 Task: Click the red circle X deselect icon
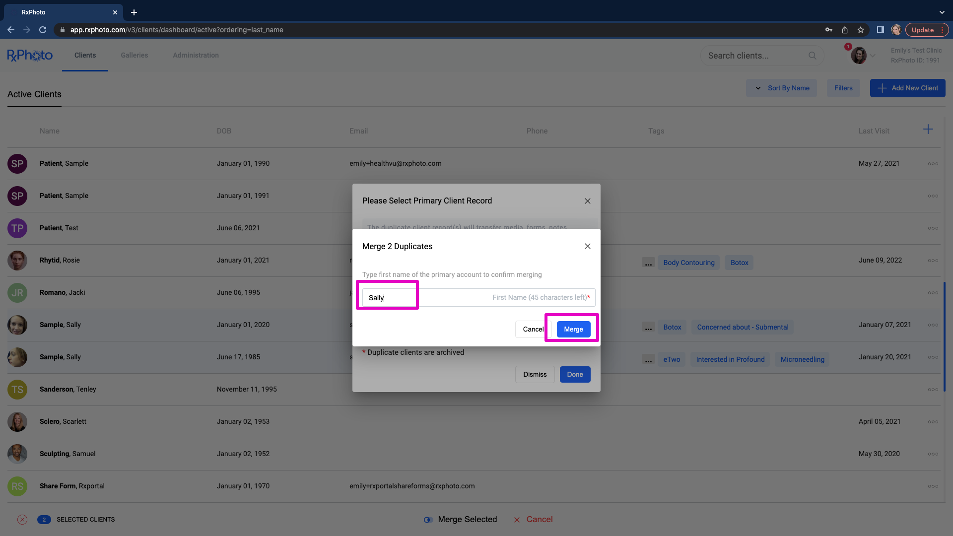(x=22, y=520)
